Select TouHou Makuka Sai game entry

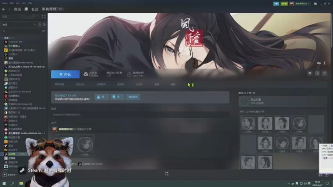click(x=27, y=133)
